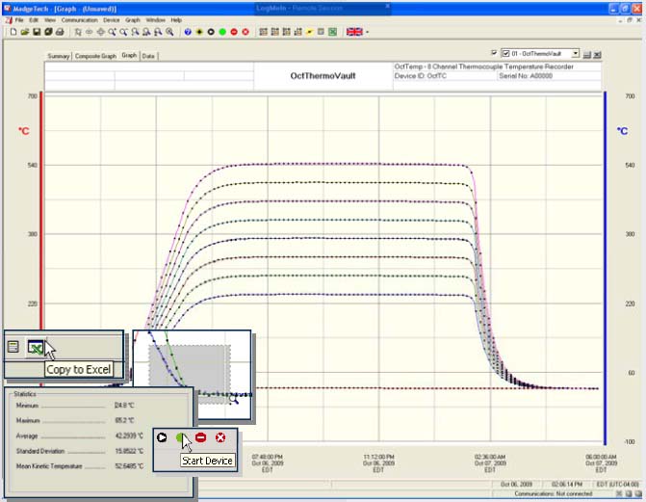Stop device with red minus circle icon

[234, 32]
